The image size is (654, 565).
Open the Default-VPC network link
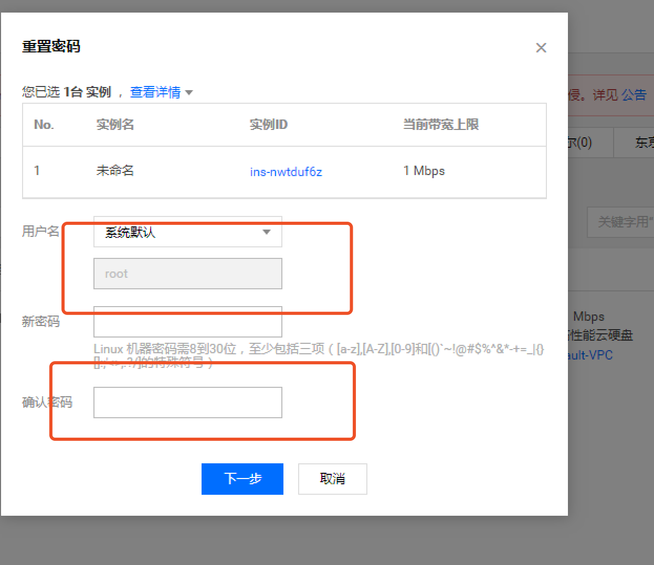coord(590,355)
